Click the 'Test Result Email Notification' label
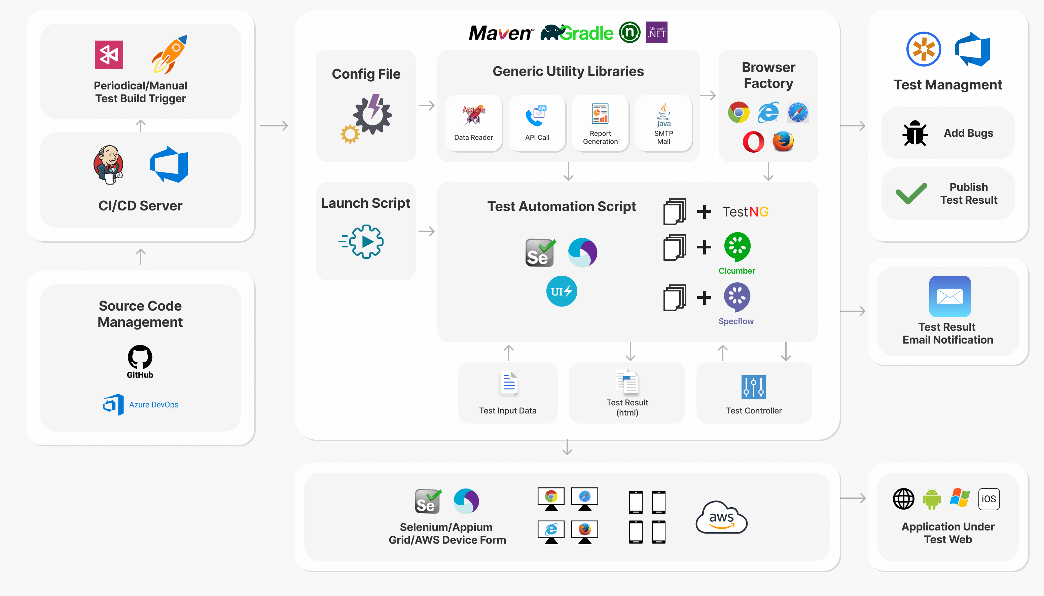 948,333
